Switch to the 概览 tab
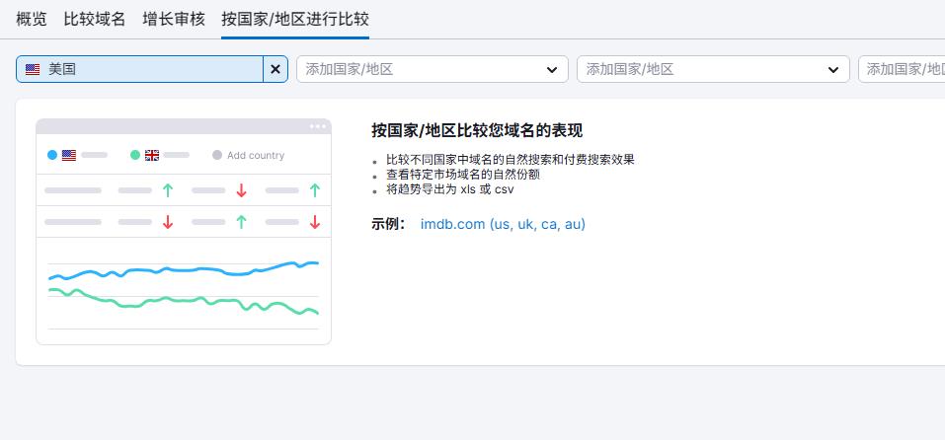Screen dimensions: 945x440 point(32,19)
